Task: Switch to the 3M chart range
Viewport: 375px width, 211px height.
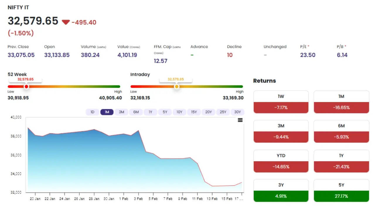Action: point(121,112)
